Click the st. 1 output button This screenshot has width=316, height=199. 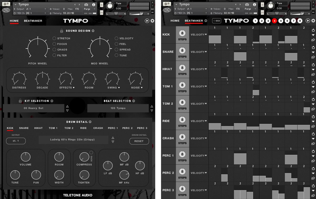pyautogui.click(x=16, y=141)
